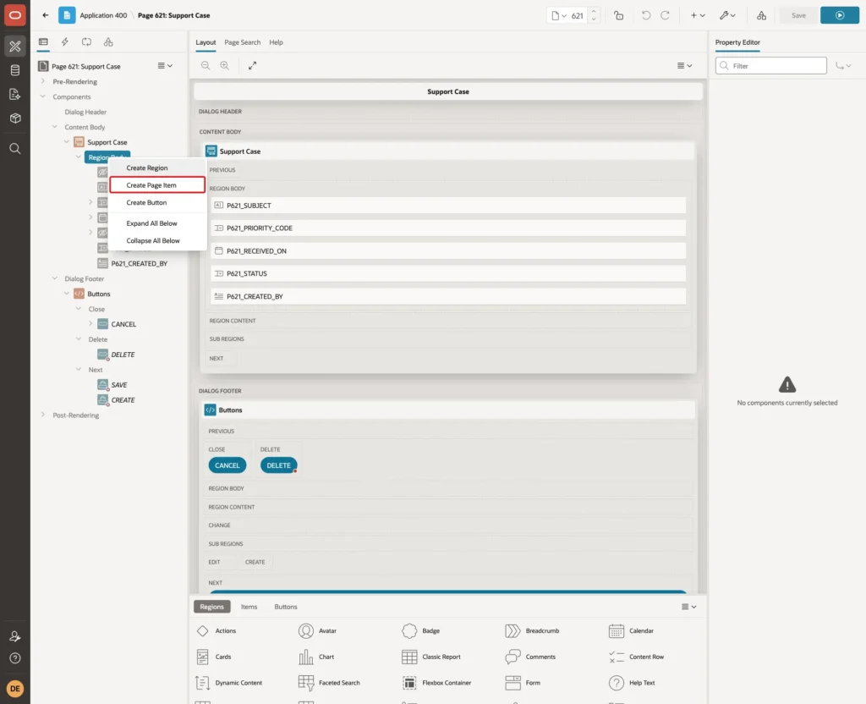Image resolution: width=866 pixels, height=704 pixels.
Task: Switch to the Shared Components tab icon
Action: (x=108, y=42)
